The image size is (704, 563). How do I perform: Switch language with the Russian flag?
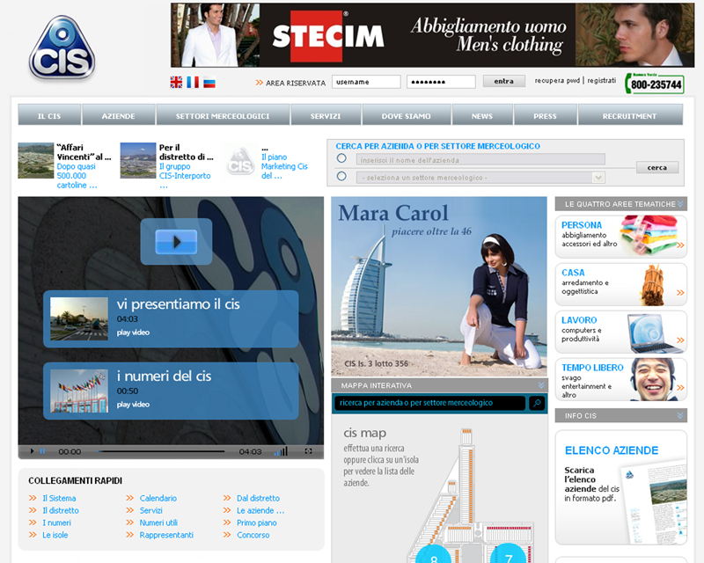[209, 83]
